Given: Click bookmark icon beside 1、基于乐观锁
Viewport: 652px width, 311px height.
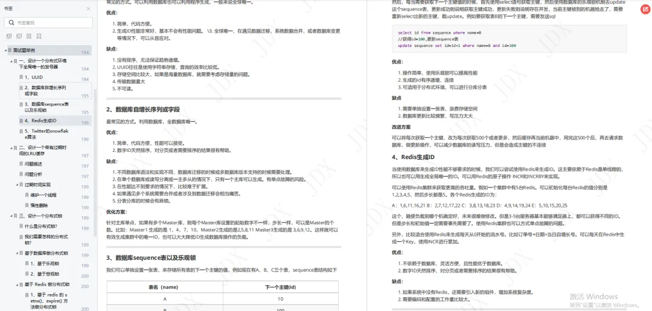Looking at the screenshot, I should pos(27,263).
